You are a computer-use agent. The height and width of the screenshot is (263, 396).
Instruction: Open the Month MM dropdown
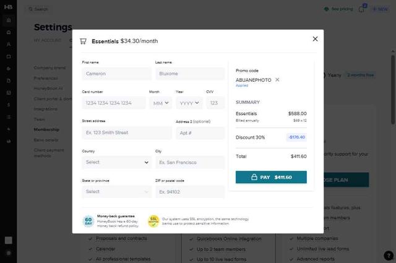coord(161,103)
